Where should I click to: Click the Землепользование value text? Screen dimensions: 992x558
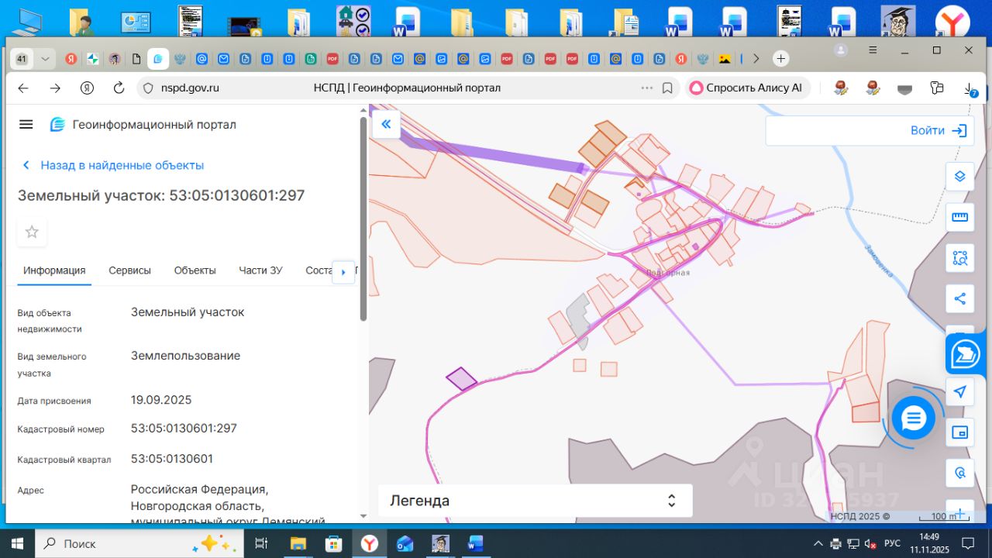click(x=185, y=356)
